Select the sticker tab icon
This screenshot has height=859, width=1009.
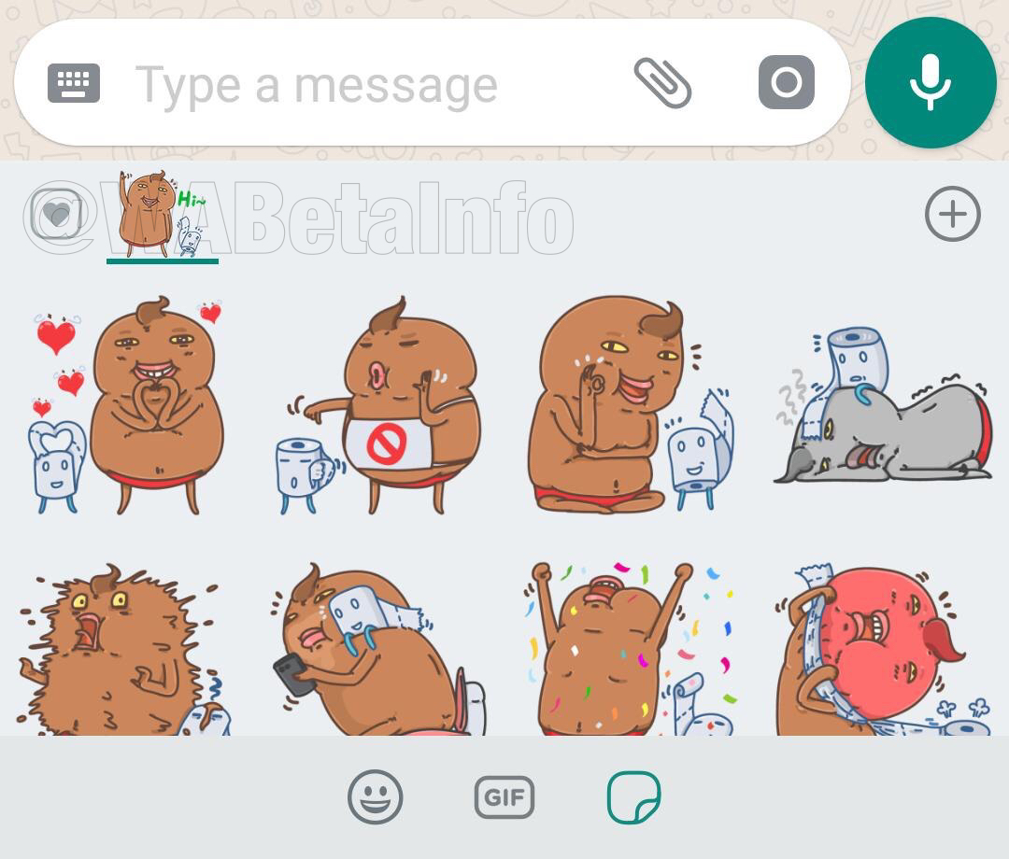[633, 797]
